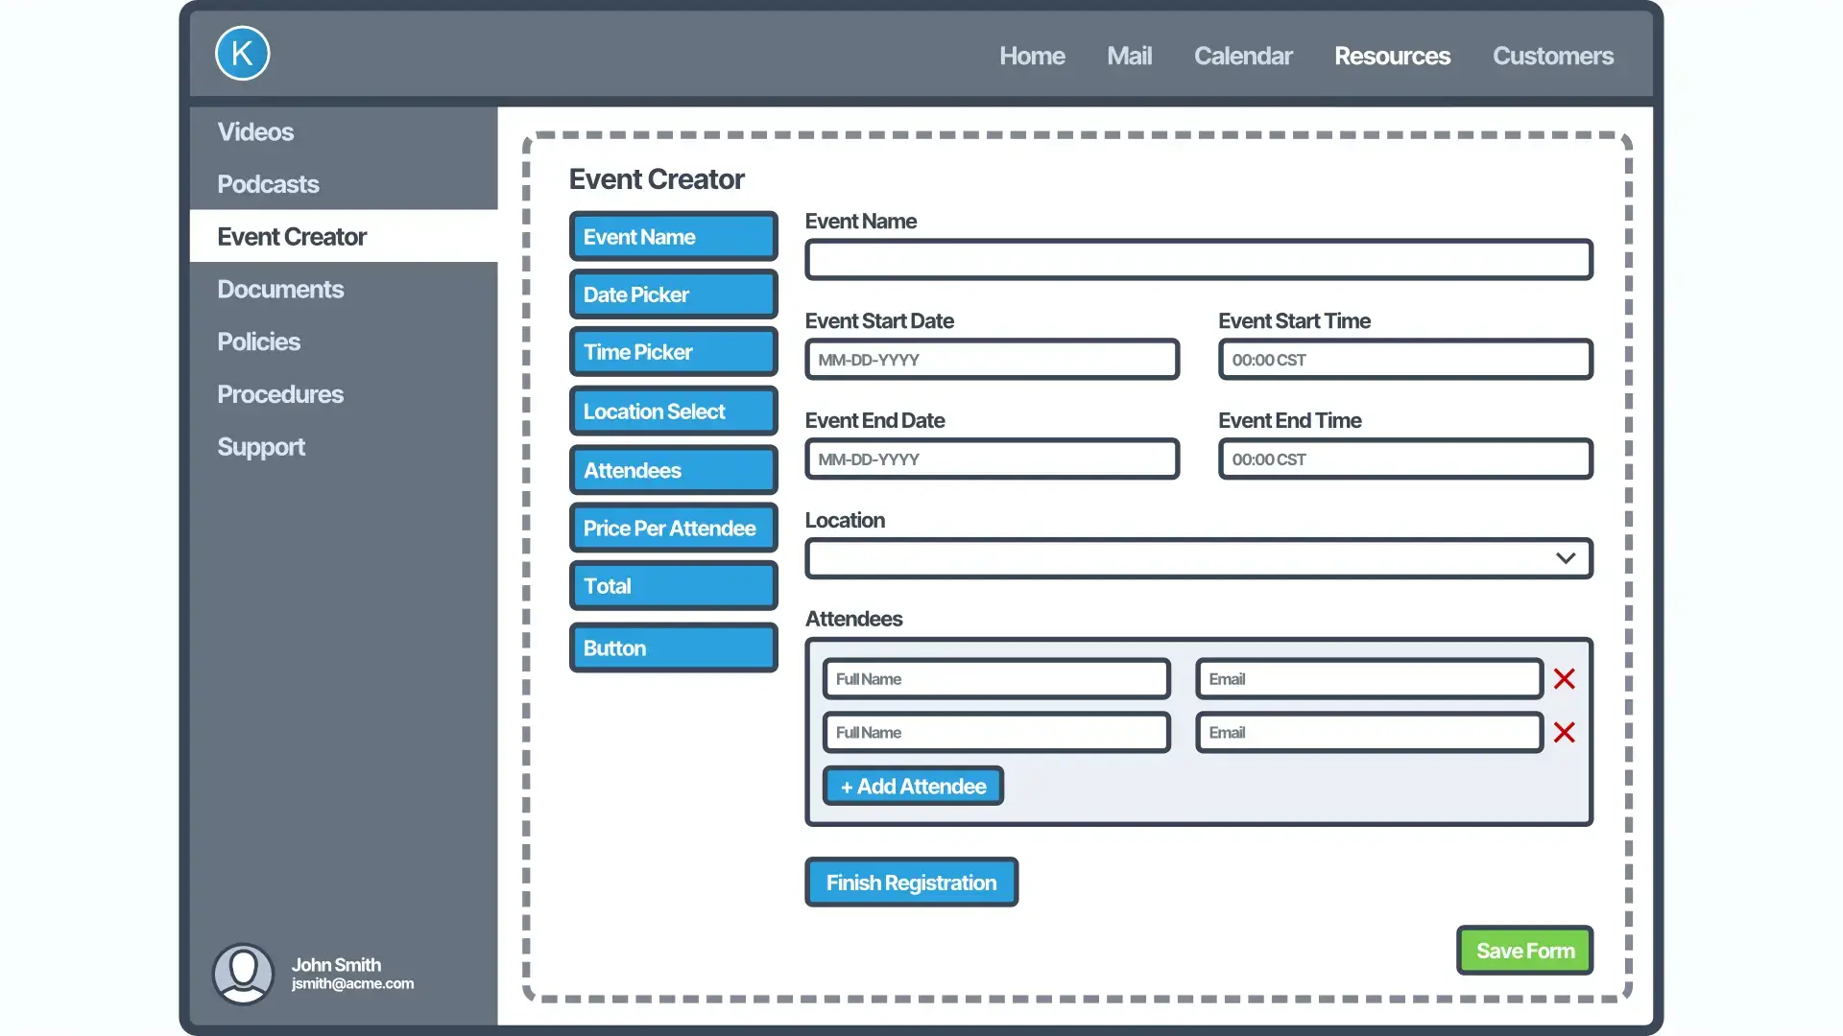Select the Button component from the palette
The height and width of the screenshot is (1036, 1843).
point(672,647)
